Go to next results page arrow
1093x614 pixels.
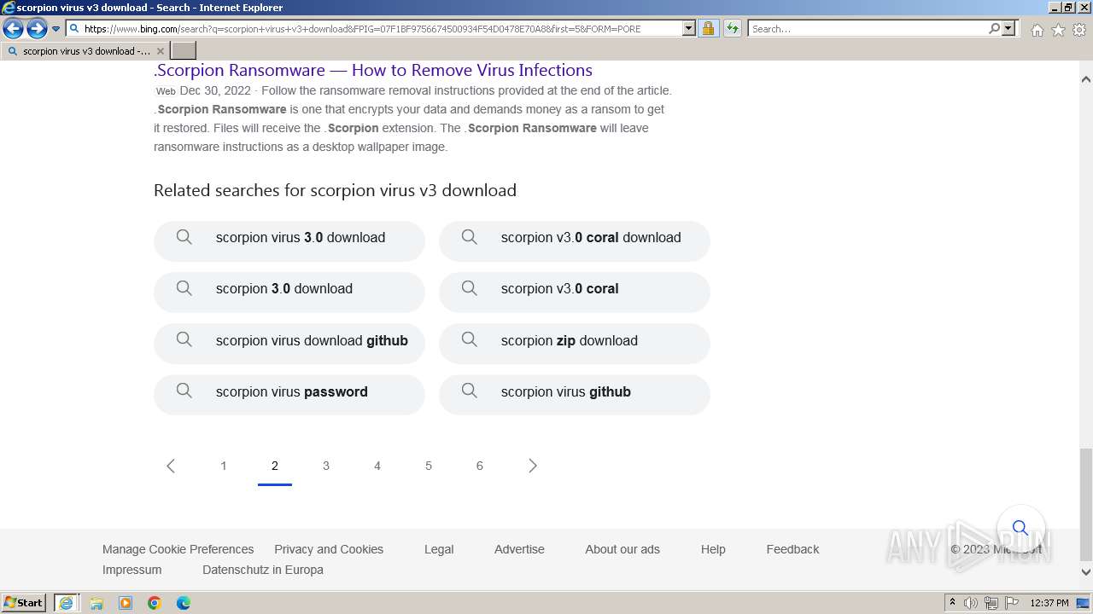click(533, 466)
